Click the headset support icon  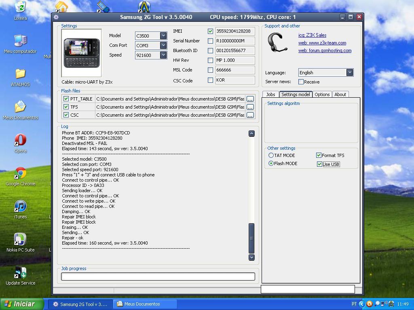pos(277,43)
